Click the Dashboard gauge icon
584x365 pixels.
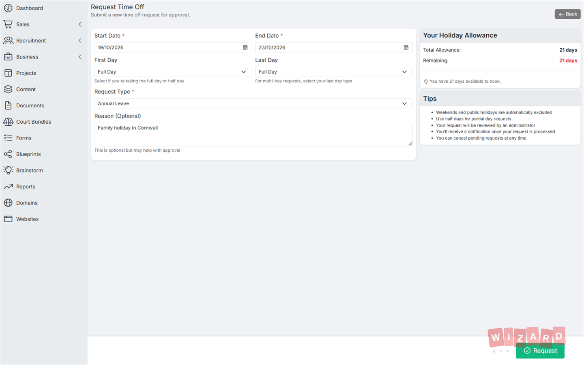8,8
